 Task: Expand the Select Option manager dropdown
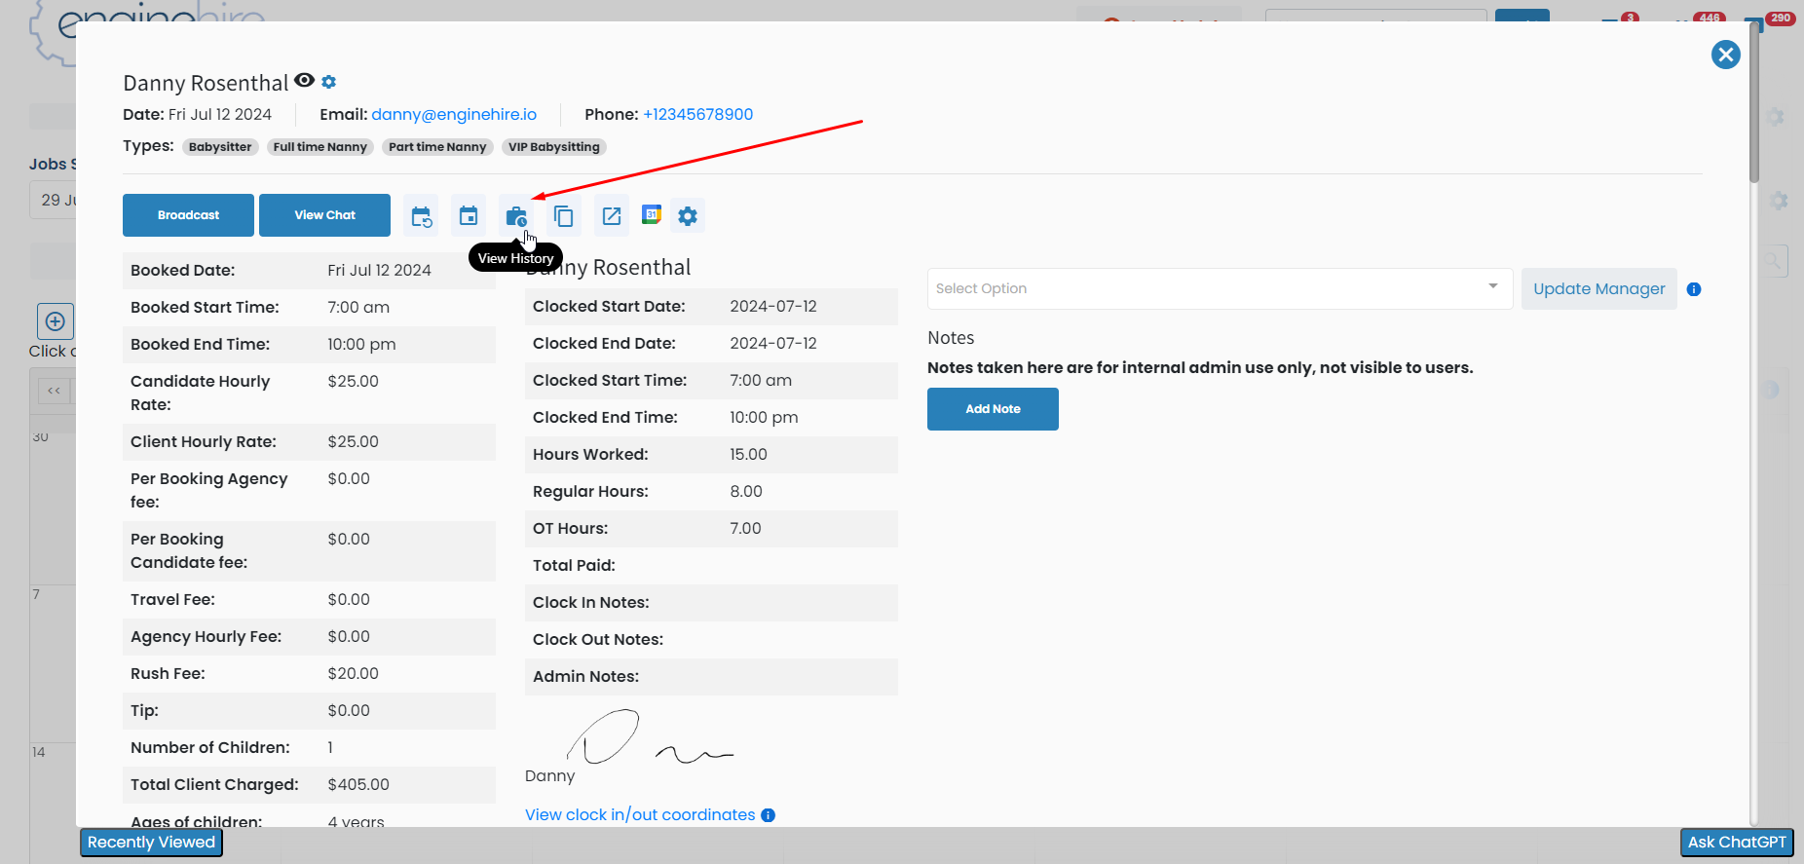[x=1220, y=289]
